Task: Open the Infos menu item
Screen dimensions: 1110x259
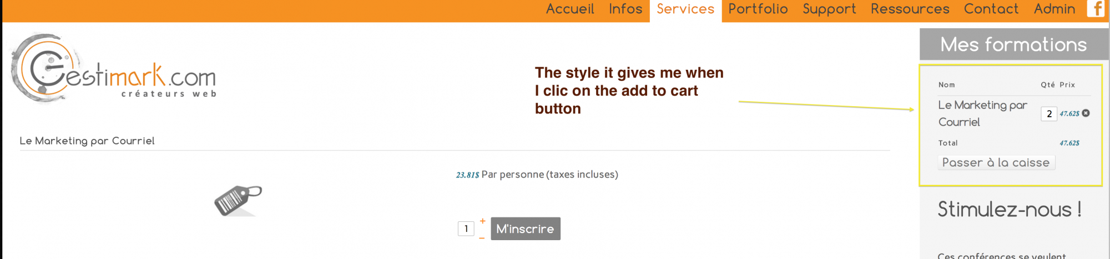Action: 625,9
